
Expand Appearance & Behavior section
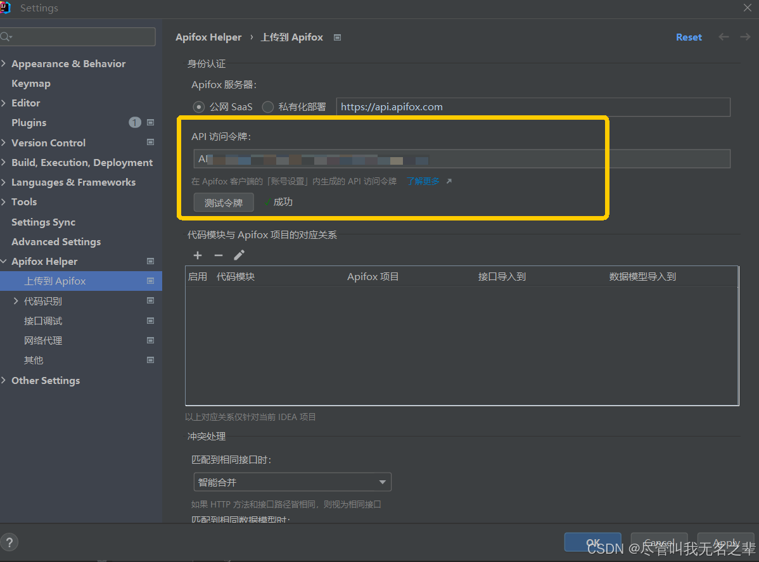point(4,63)
